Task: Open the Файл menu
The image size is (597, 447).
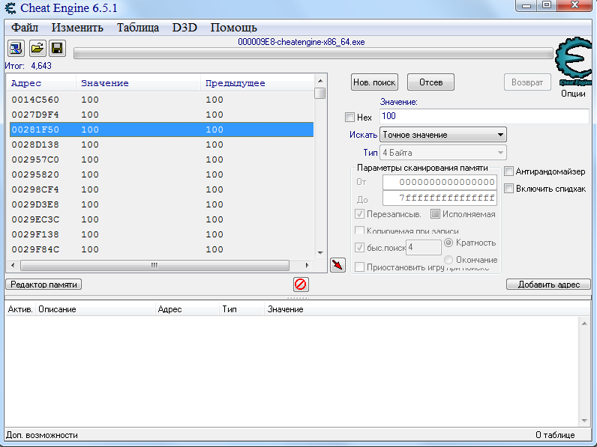Action: point(25,28)
